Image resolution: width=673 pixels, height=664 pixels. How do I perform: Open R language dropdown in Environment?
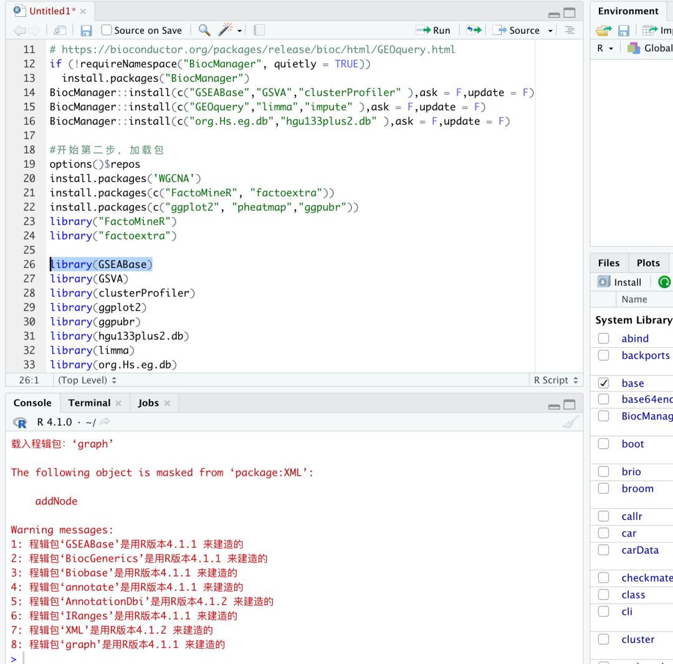(605, 48)
